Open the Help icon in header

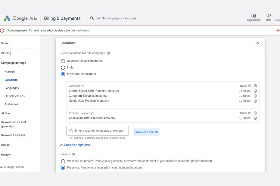pyautogui.click(x=268, y=16)
